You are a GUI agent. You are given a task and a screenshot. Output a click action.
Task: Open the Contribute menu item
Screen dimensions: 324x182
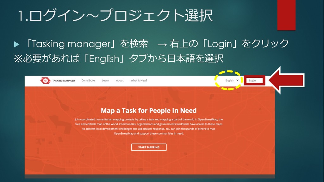(x=88, y=81)
